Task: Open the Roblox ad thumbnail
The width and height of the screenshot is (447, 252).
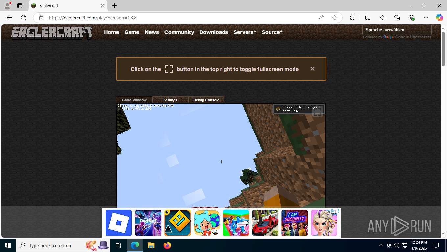Action: point(119,223)
